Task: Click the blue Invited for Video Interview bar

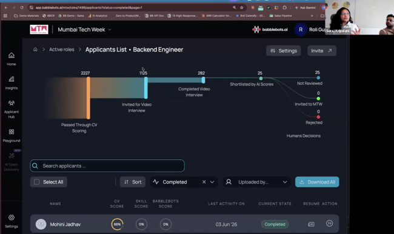Action: [146, 88]
